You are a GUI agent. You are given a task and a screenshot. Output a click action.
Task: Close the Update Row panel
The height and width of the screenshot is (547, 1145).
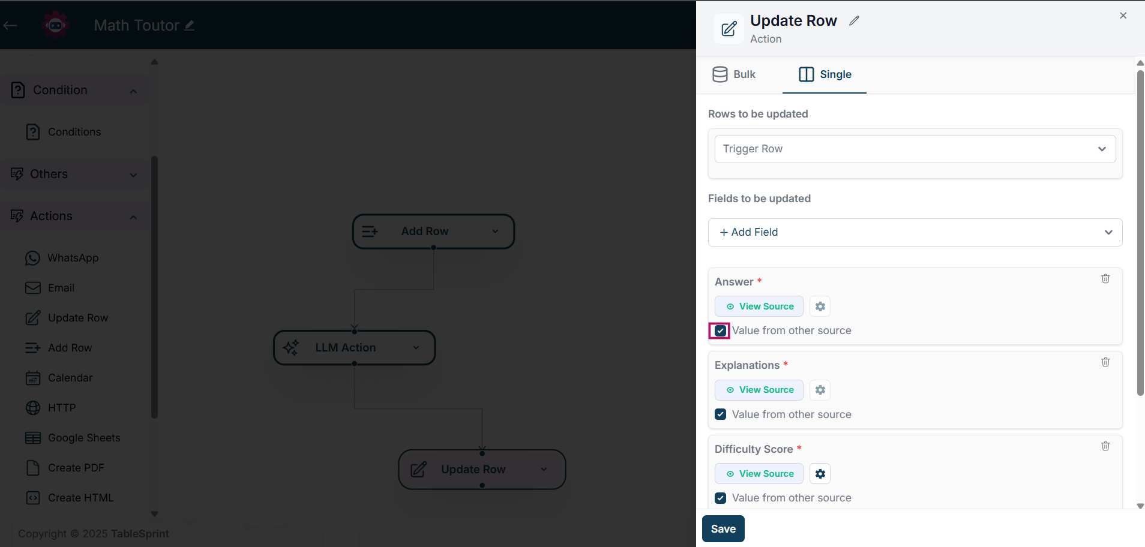(x=1123, y=16)
